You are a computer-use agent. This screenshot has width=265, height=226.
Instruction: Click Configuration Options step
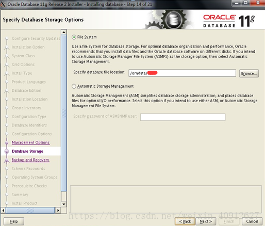(x=31, y=134)
